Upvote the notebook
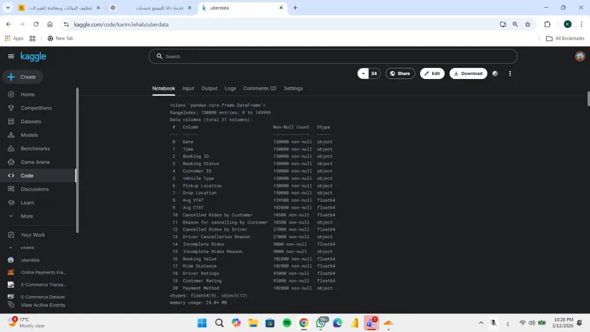 pyautogui.click(x=363, y=74)
